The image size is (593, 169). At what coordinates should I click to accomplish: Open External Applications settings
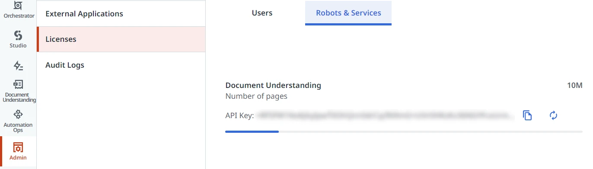point(121,14)
